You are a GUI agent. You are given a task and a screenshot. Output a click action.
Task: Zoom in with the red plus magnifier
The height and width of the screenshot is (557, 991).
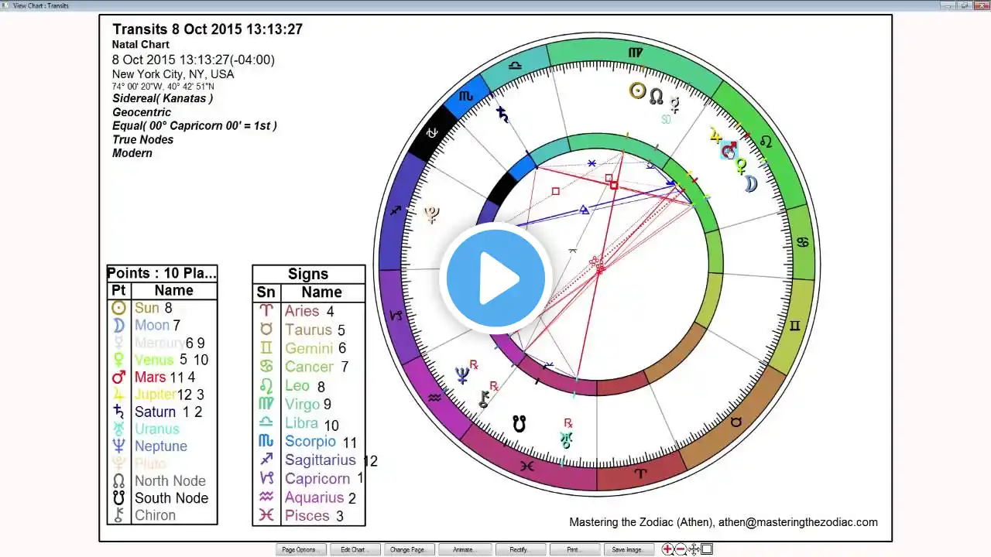point(667,549)
